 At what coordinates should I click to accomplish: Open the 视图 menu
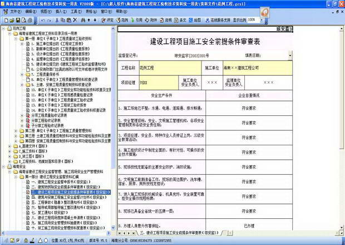click(46, 12)
